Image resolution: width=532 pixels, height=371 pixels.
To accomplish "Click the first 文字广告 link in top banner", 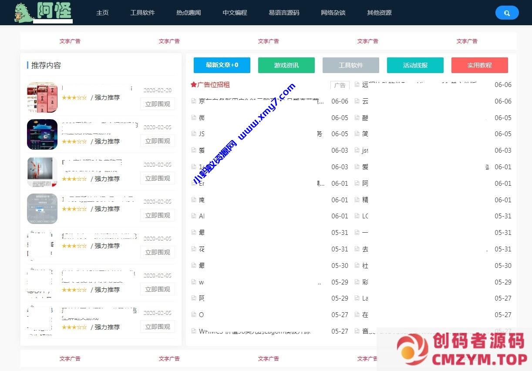I will pyautogui.click(x=70, y=41).
